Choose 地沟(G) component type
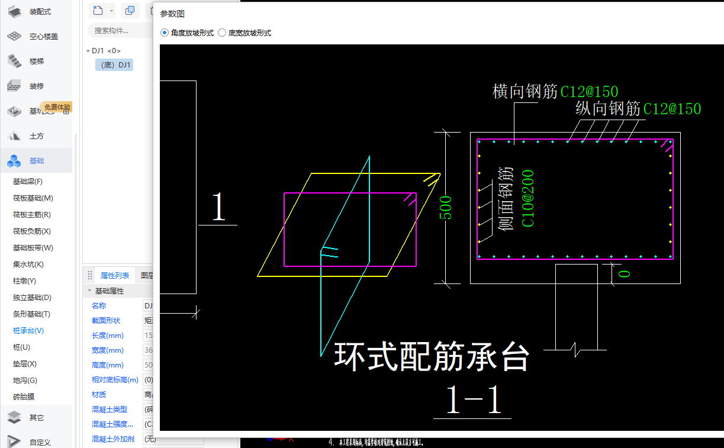 click(x=25, y=381)
